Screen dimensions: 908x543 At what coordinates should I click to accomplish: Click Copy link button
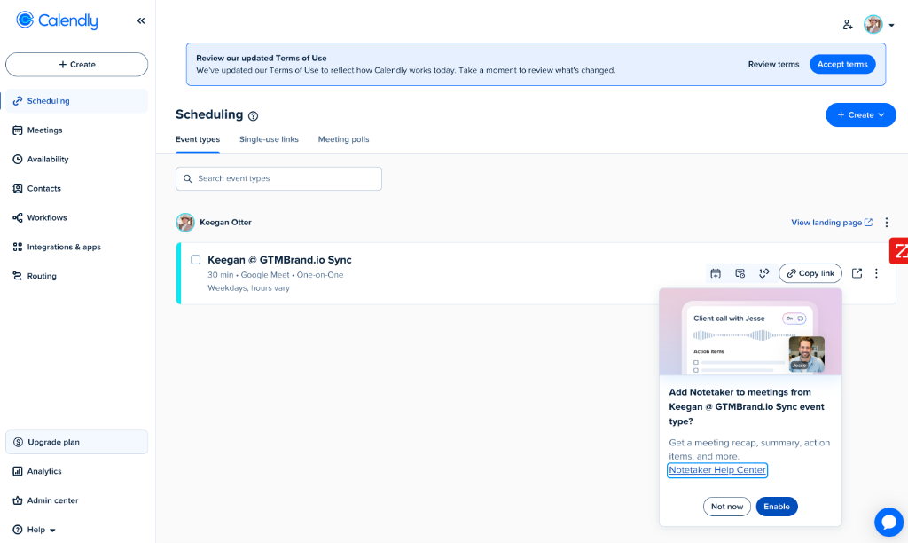point(810,273)
